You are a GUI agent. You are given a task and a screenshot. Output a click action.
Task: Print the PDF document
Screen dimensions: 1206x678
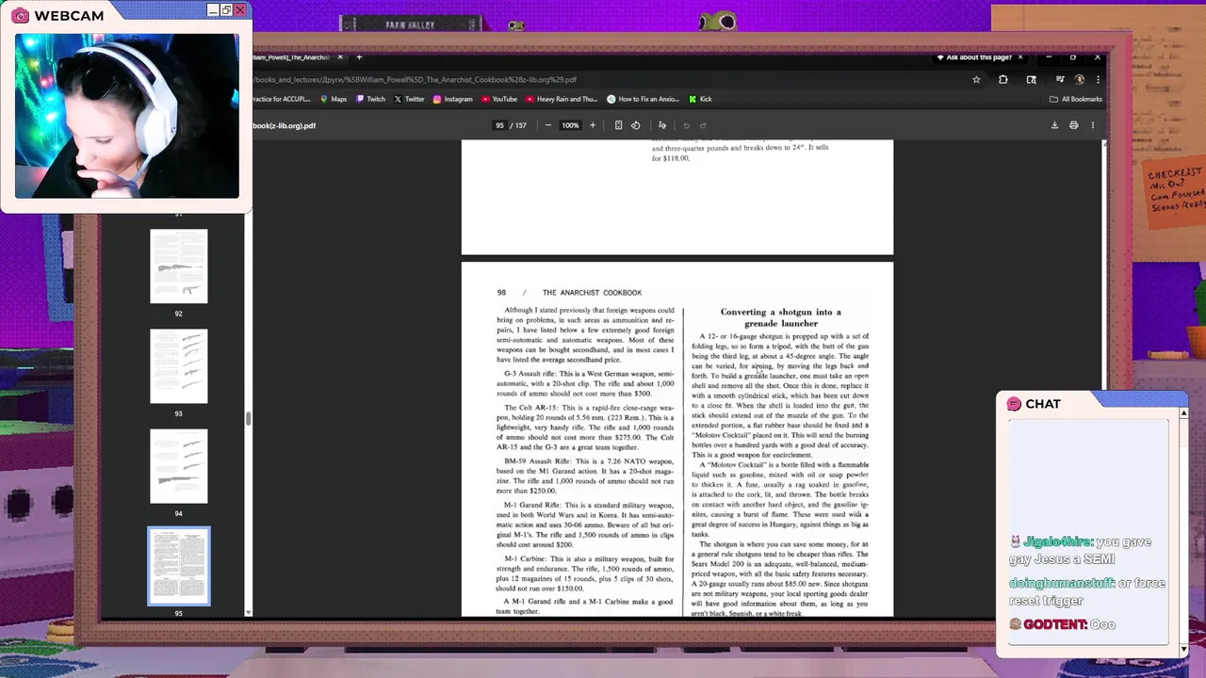point(1073,125)
